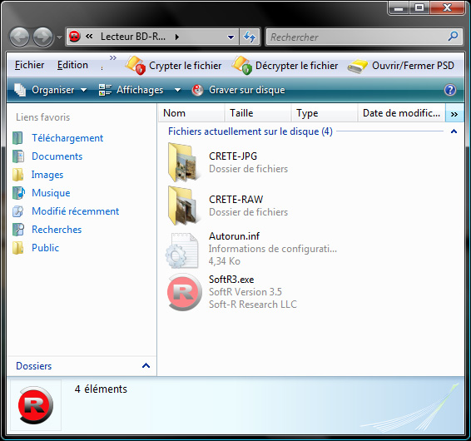Show hidden menu items via chevron overflow

[112, 57]
